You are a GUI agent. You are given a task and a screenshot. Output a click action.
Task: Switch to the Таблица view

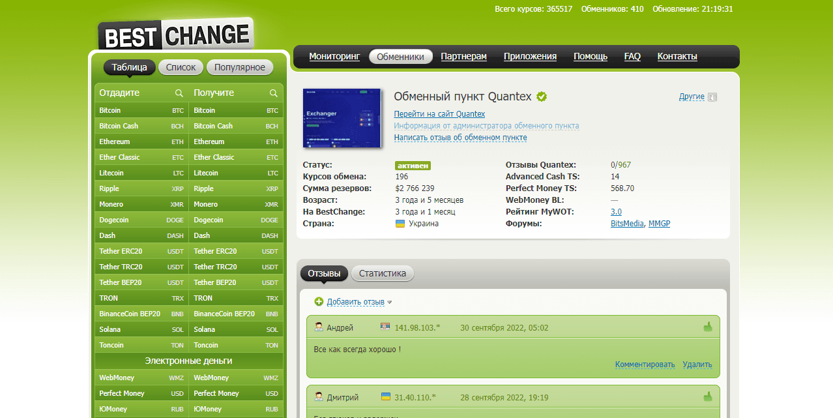pos(129,67)
